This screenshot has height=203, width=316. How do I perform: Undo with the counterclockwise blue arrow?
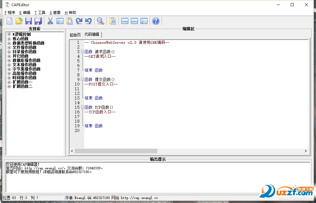88,21
